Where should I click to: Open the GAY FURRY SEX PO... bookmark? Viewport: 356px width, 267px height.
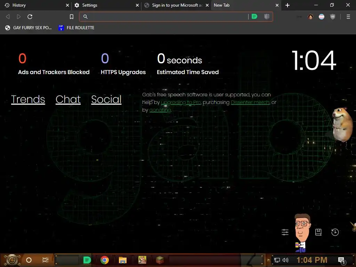click(29, 28)
